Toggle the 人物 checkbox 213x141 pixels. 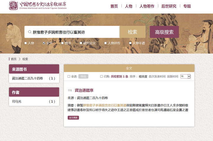(x=26, y=43)
